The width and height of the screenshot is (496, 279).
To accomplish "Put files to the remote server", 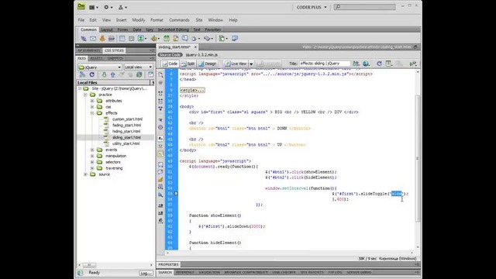I will click(x=112, y=74).
